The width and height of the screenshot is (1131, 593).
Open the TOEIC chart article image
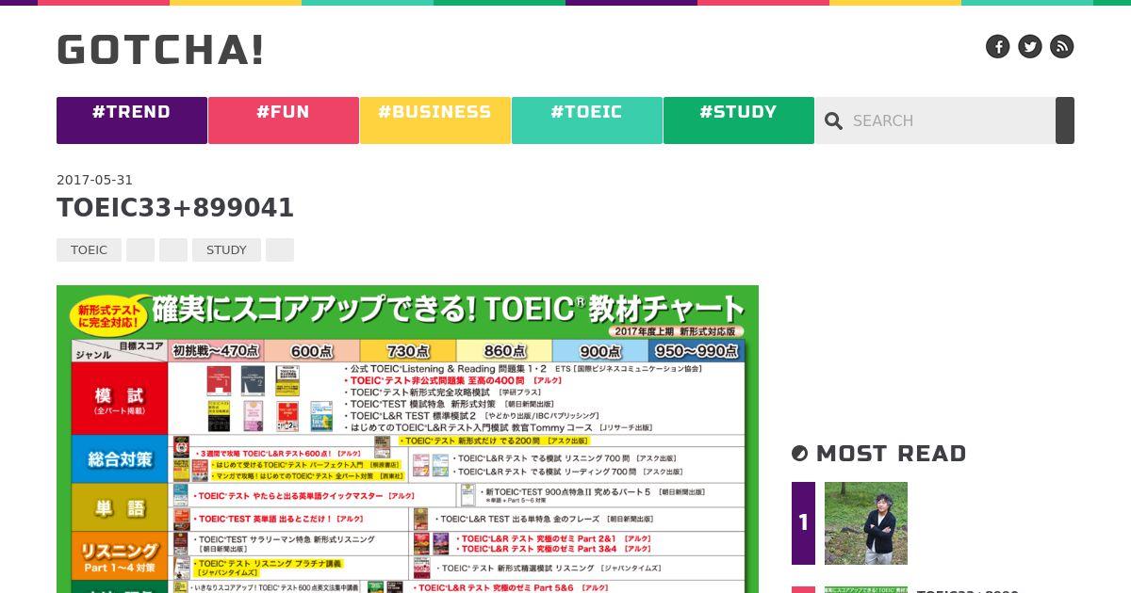(x=407, y=439)
